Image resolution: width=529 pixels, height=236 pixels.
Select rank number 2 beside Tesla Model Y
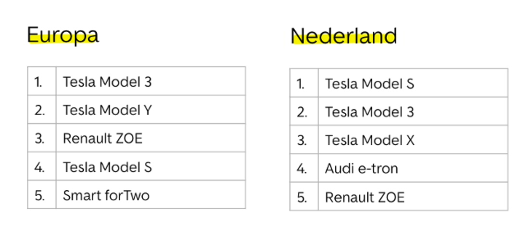coord(39,110)
